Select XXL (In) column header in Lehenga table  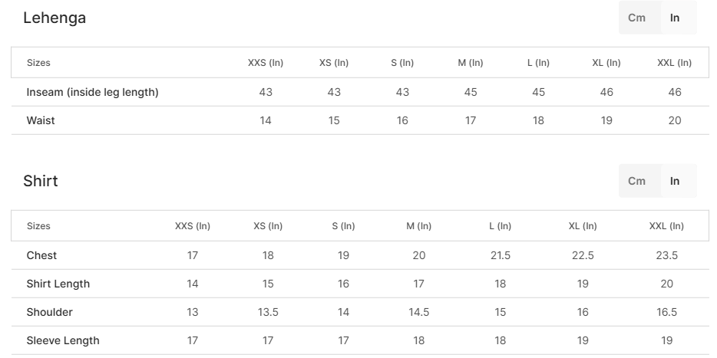(675, 63)
